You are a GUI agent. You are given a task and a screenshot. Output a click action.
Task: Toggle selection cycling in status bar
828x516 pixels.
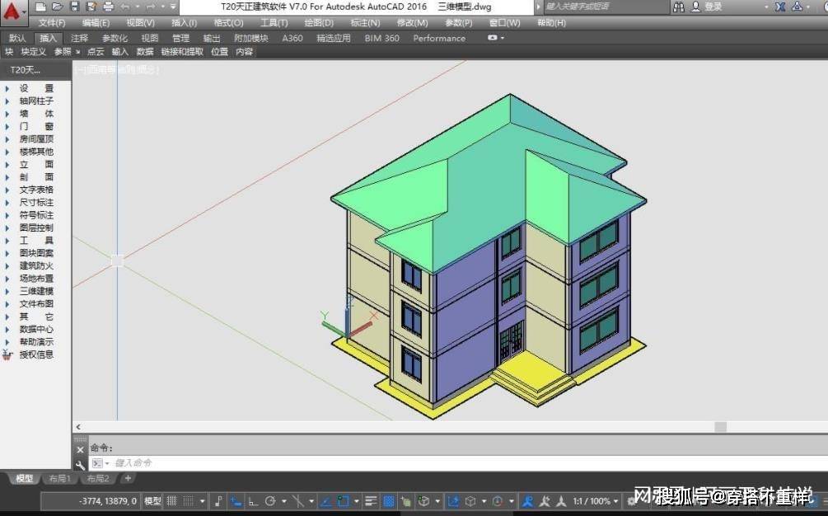(x=405, y=501)
